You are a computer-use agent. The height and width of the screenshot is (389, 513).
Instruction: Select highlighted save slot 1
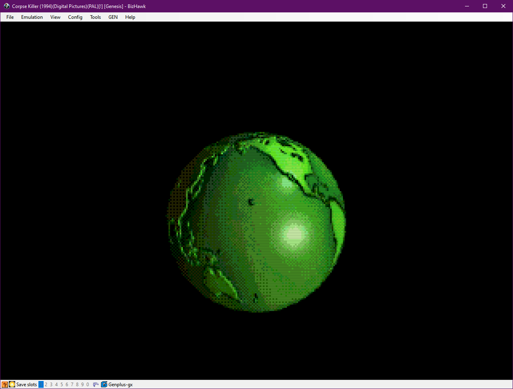point(41,385)
